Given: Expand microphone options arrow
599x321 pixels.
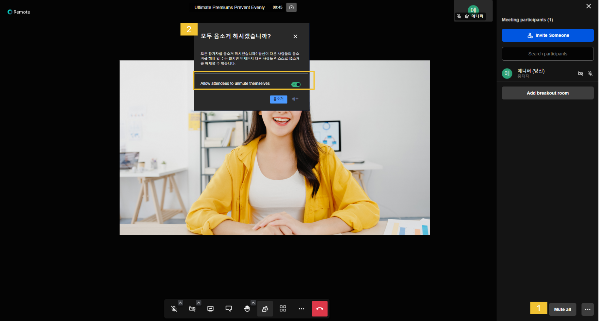Looking at the screenshot, I should [x=181, y=303].
